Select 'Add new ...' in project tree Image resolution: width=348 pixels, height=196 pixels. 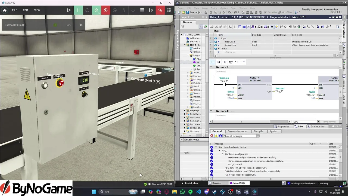194,38
